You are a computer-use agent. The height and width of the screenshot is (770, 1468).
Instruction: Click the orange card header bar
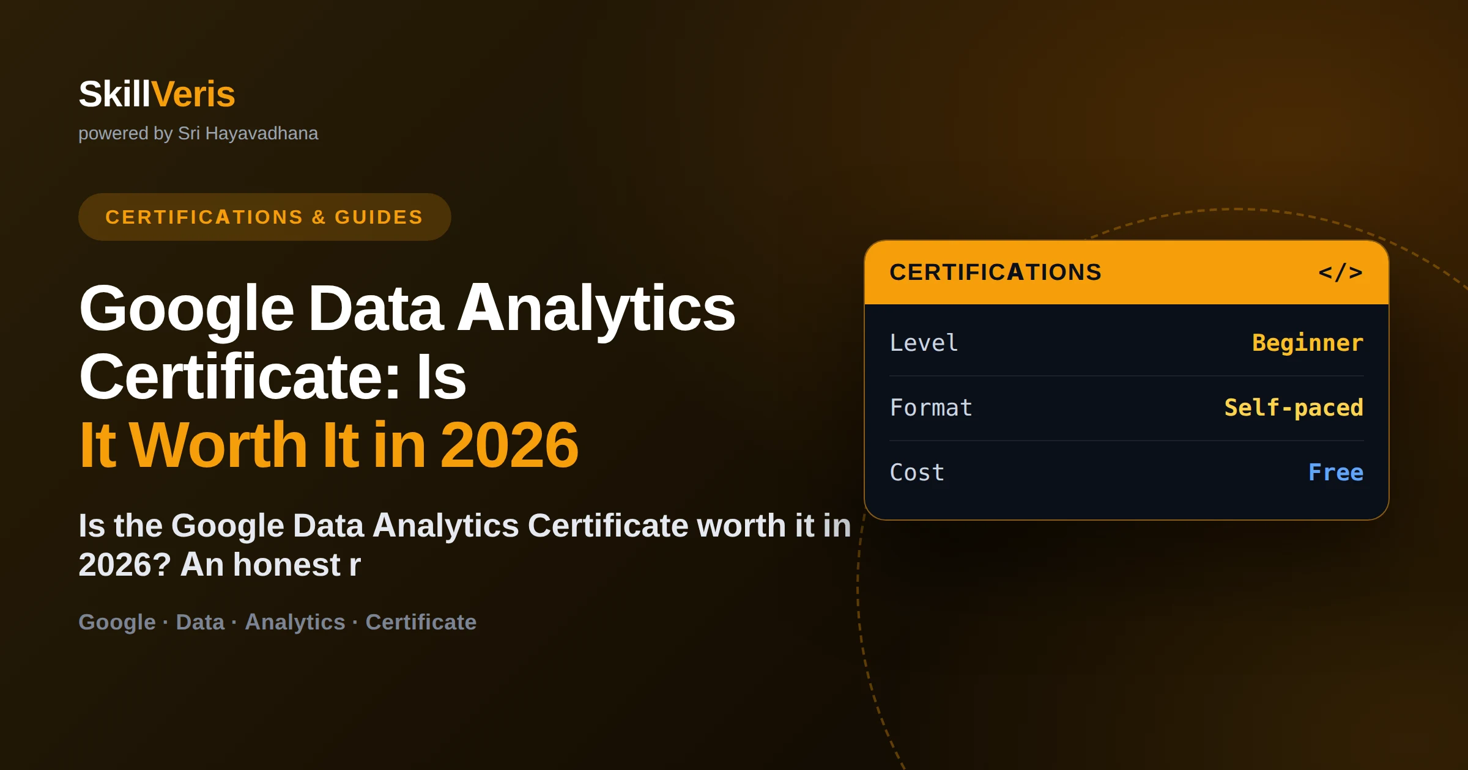click(x=1127, y=273)
